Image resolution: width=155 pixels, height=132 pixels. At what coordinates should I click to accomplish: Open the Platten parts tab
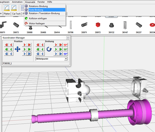point(7,14)
